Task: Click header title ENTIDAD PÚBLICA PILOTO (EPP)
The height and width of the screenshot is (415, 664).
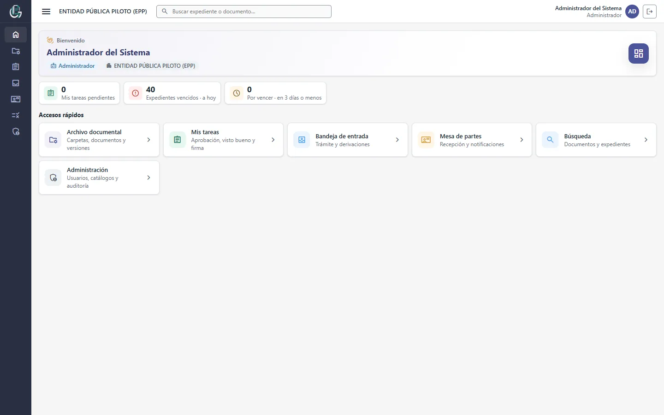Action: pyautogui.click(x=103, y=12)
